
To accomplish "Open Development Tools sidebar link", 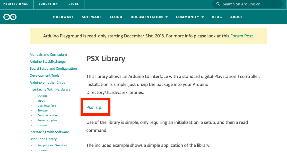I will coord(45,75).
